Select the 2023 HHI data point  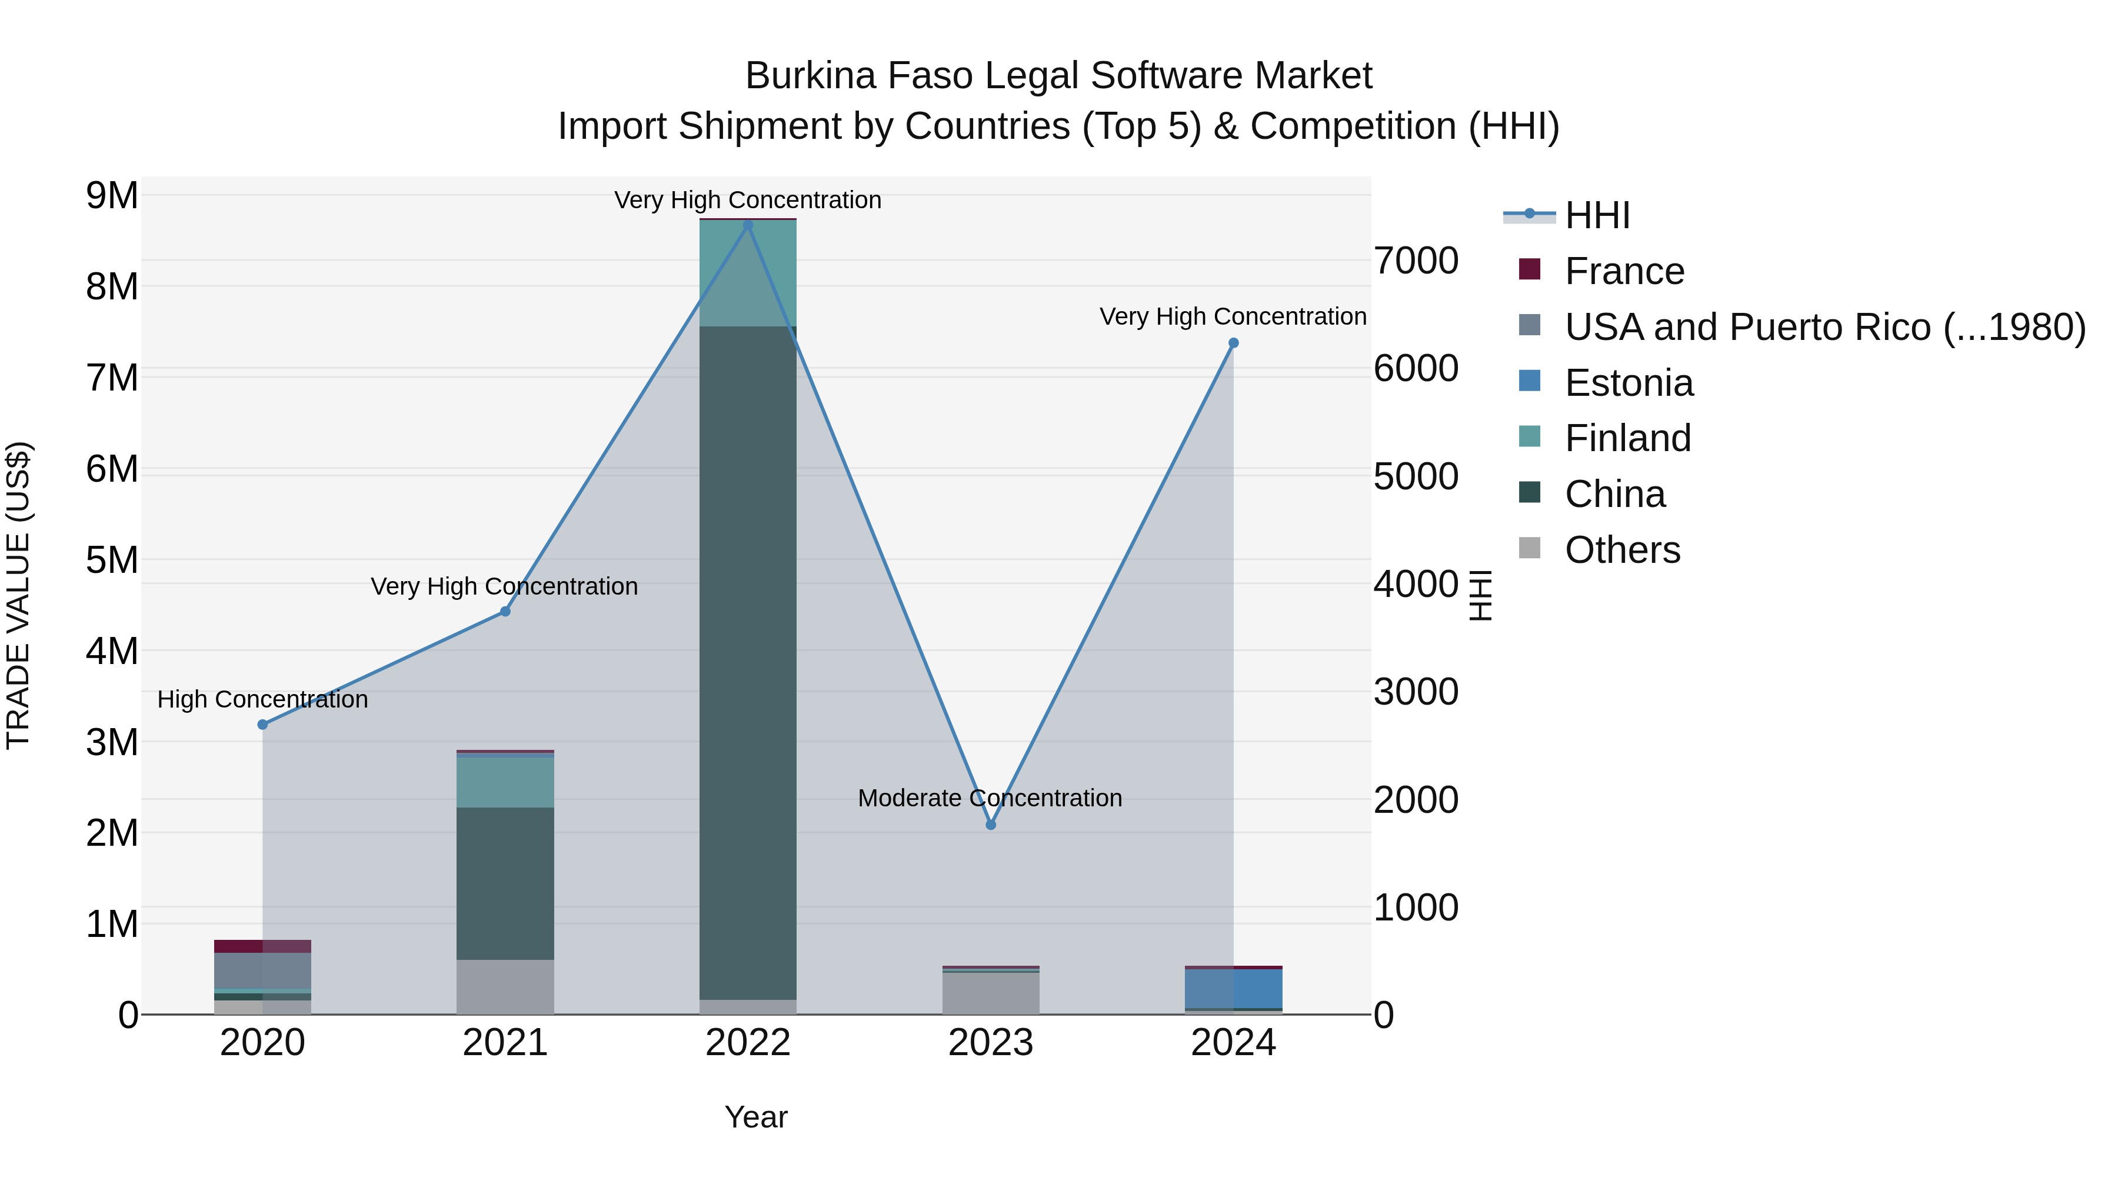click(991, 825)
